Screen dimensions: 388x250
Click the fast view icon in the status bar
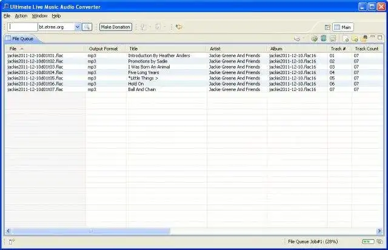tap(12, 242)
